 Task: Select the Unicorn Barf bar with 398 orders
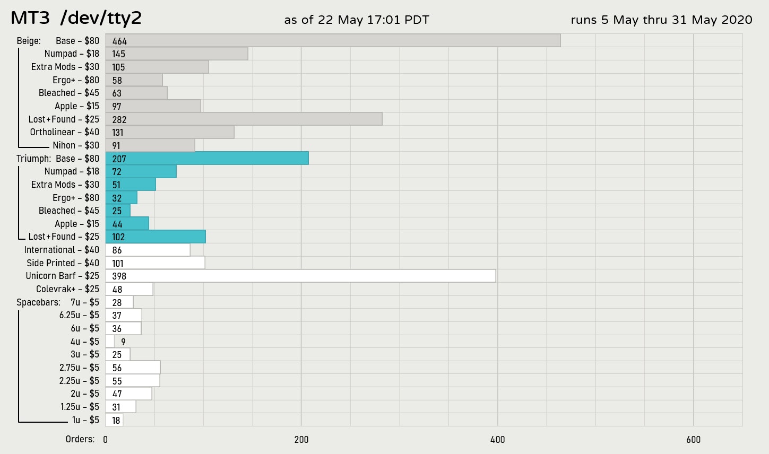click(300, 276)
